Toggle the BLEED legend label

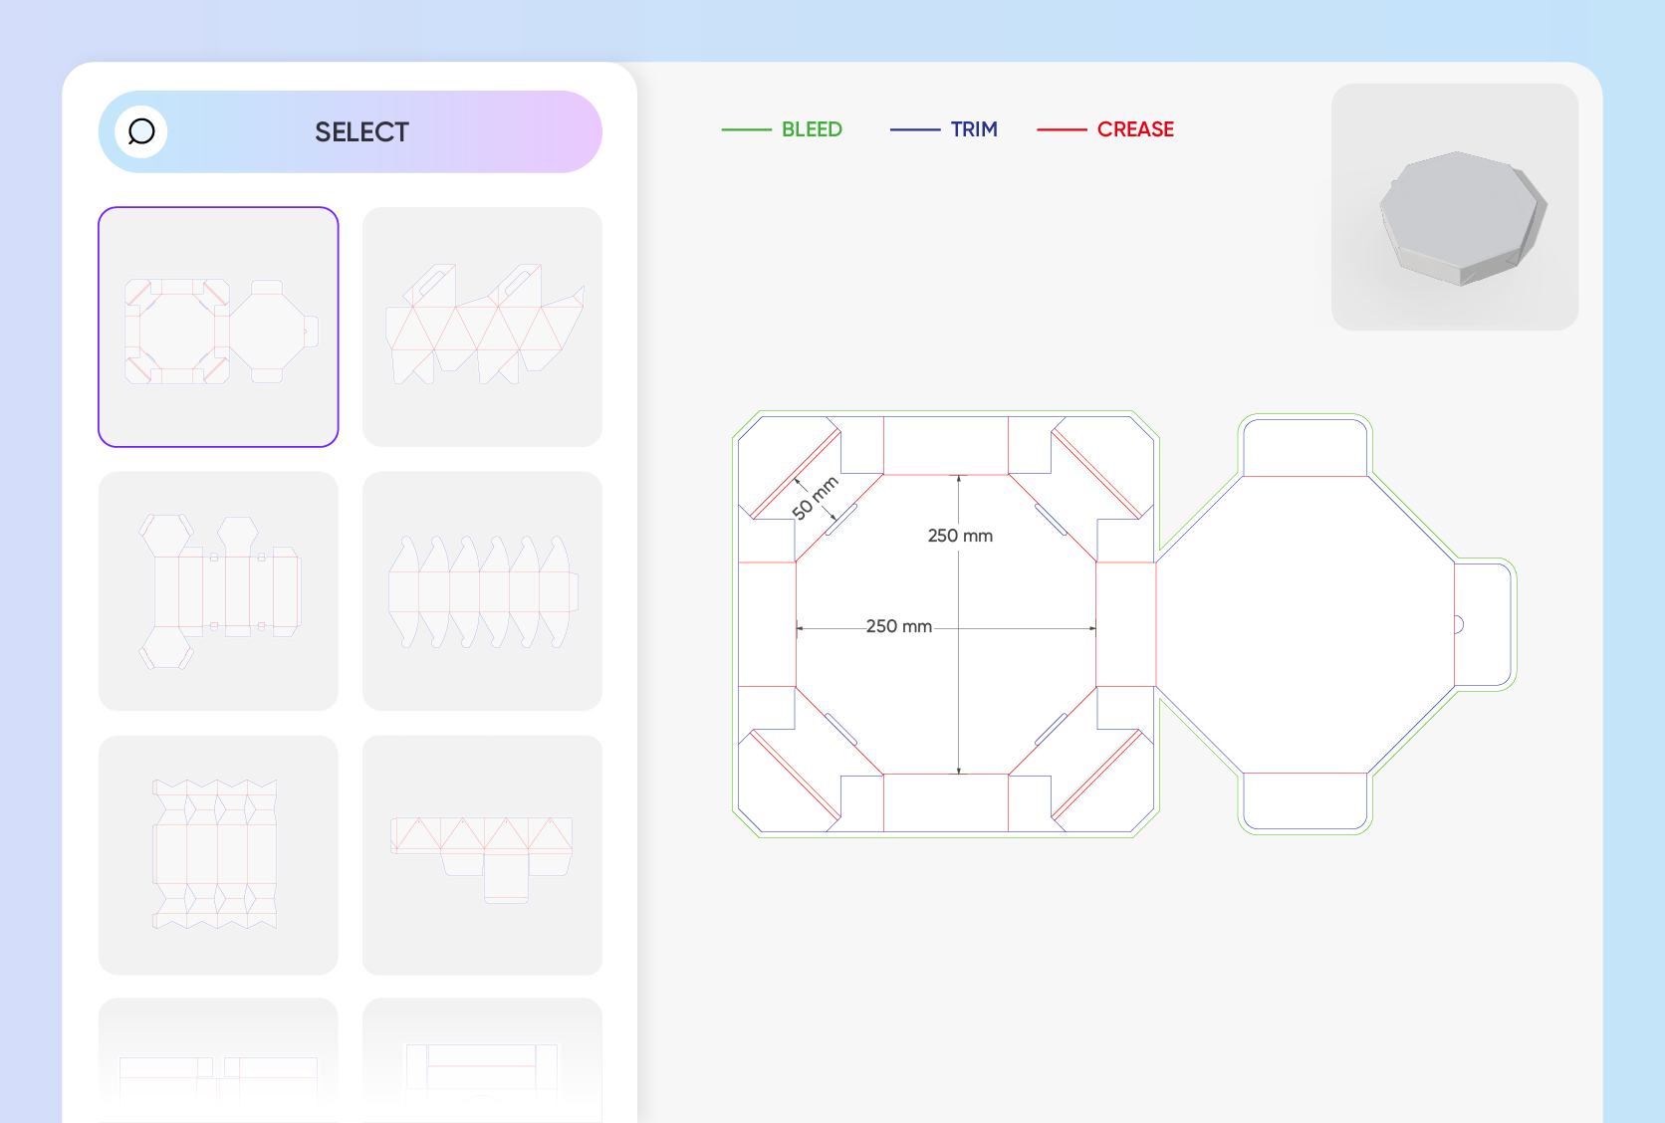[812, 129]
